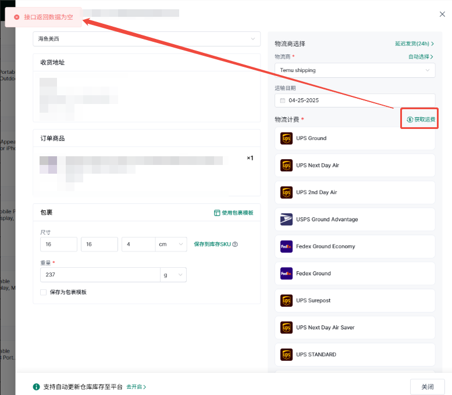Click the 物流计费 label
452x395 pixels.
pyautogui.click(x=287, y=120)
